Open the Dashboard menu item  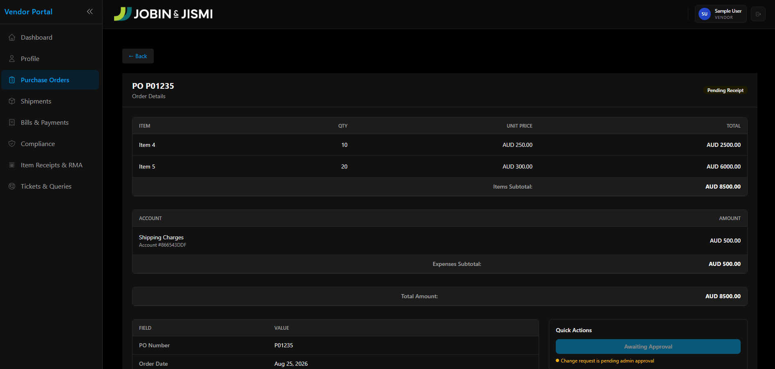click(x=50, y=37)
